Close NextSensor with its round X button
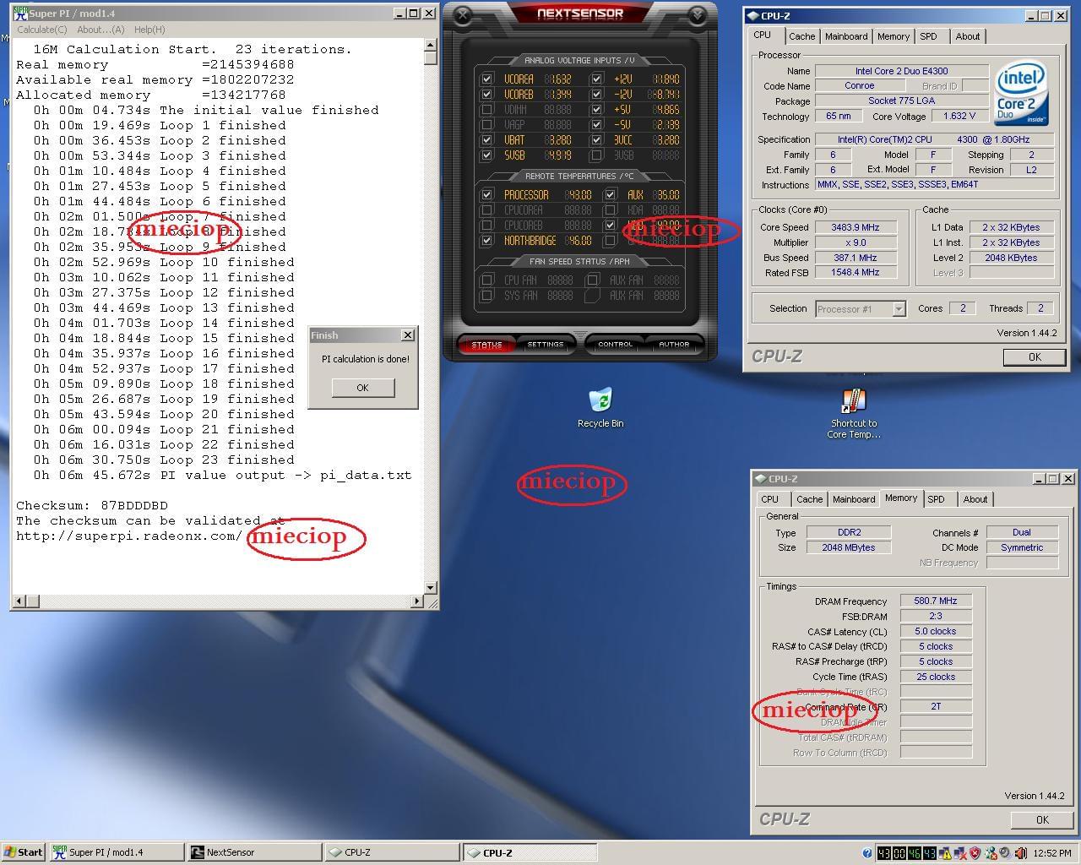This screenshot has width=1081, height=865. click(464, 15)
